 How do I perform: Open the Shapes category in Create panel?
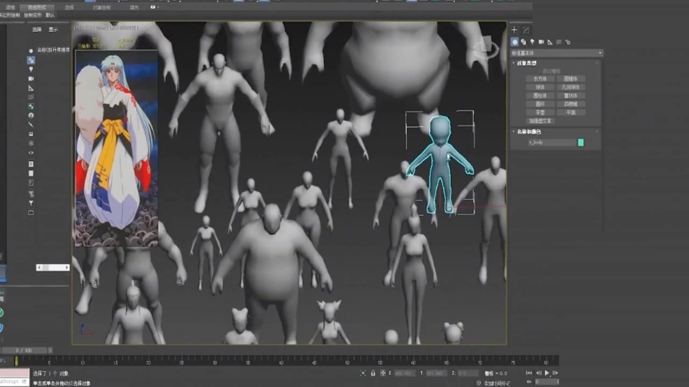524,42
